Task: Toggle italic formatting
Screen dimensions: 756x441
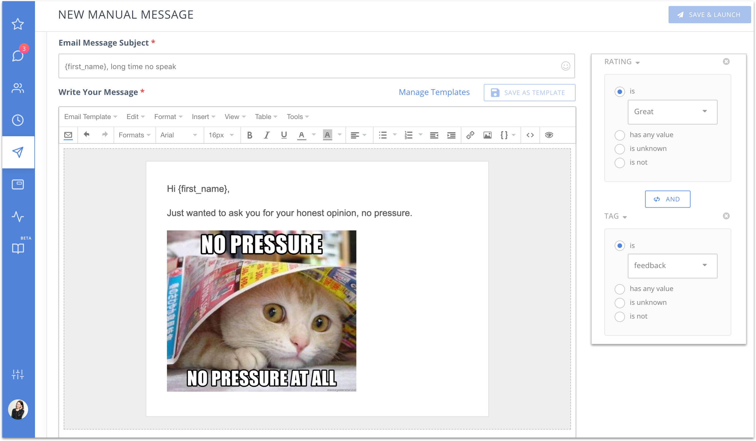Action: coord(266,135)
